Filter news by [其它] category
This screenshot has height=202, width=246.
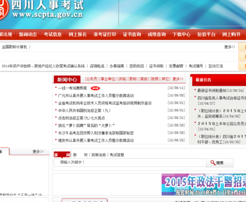point(166,79)
